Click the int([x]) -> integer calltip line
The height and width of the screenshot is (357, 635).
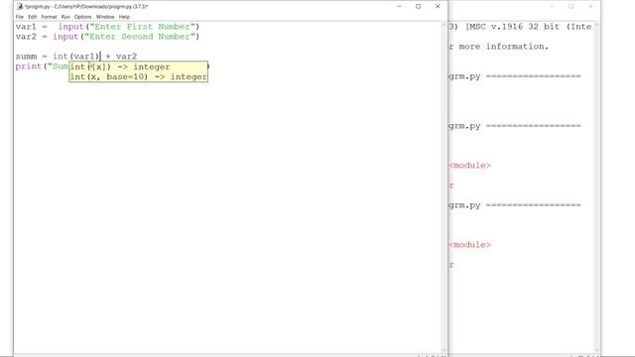(120, 66)
